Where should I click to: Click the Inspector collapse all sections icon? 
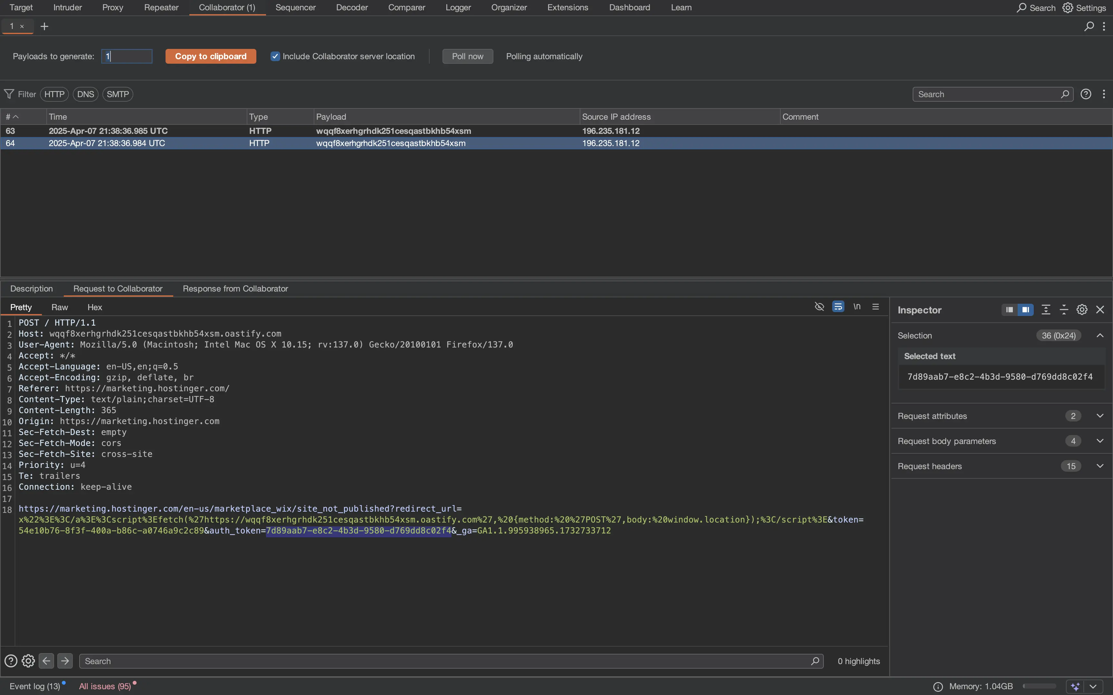(x=1064, y=310)
